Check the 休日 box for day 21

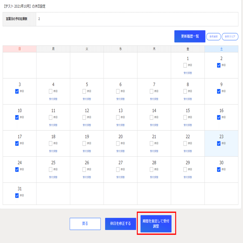[x=151, y=143]
